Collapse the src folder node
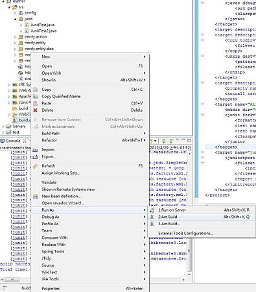The width and height of the screenshot is (256, 292). click(x=9, y=7)
